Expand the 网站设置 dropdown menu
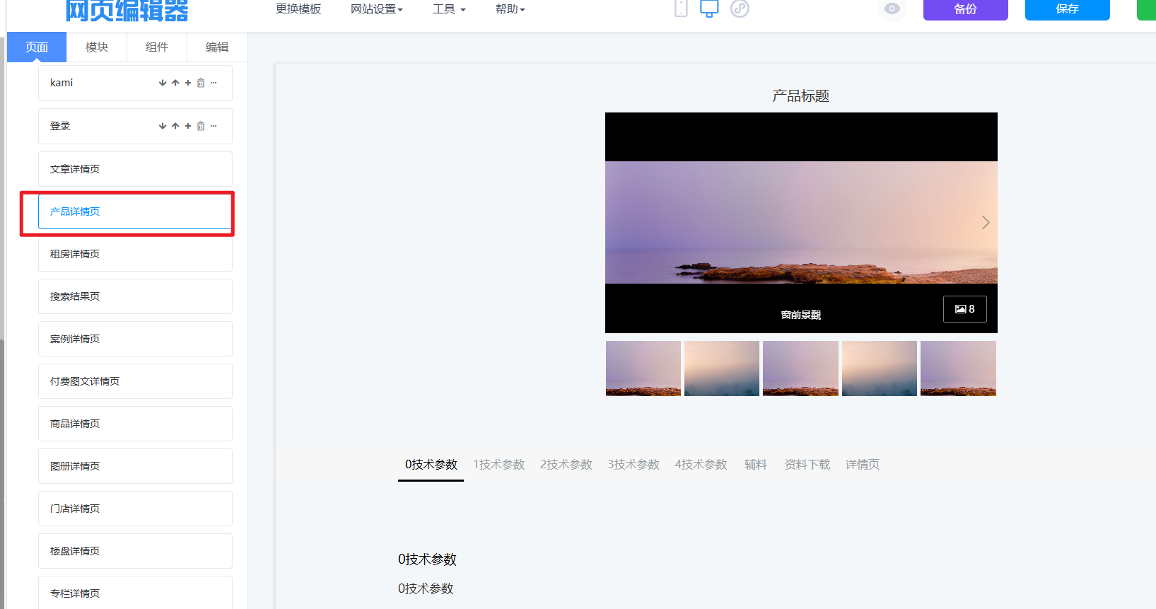Viewport: 1156px width, 609px height. pos(377,9)
